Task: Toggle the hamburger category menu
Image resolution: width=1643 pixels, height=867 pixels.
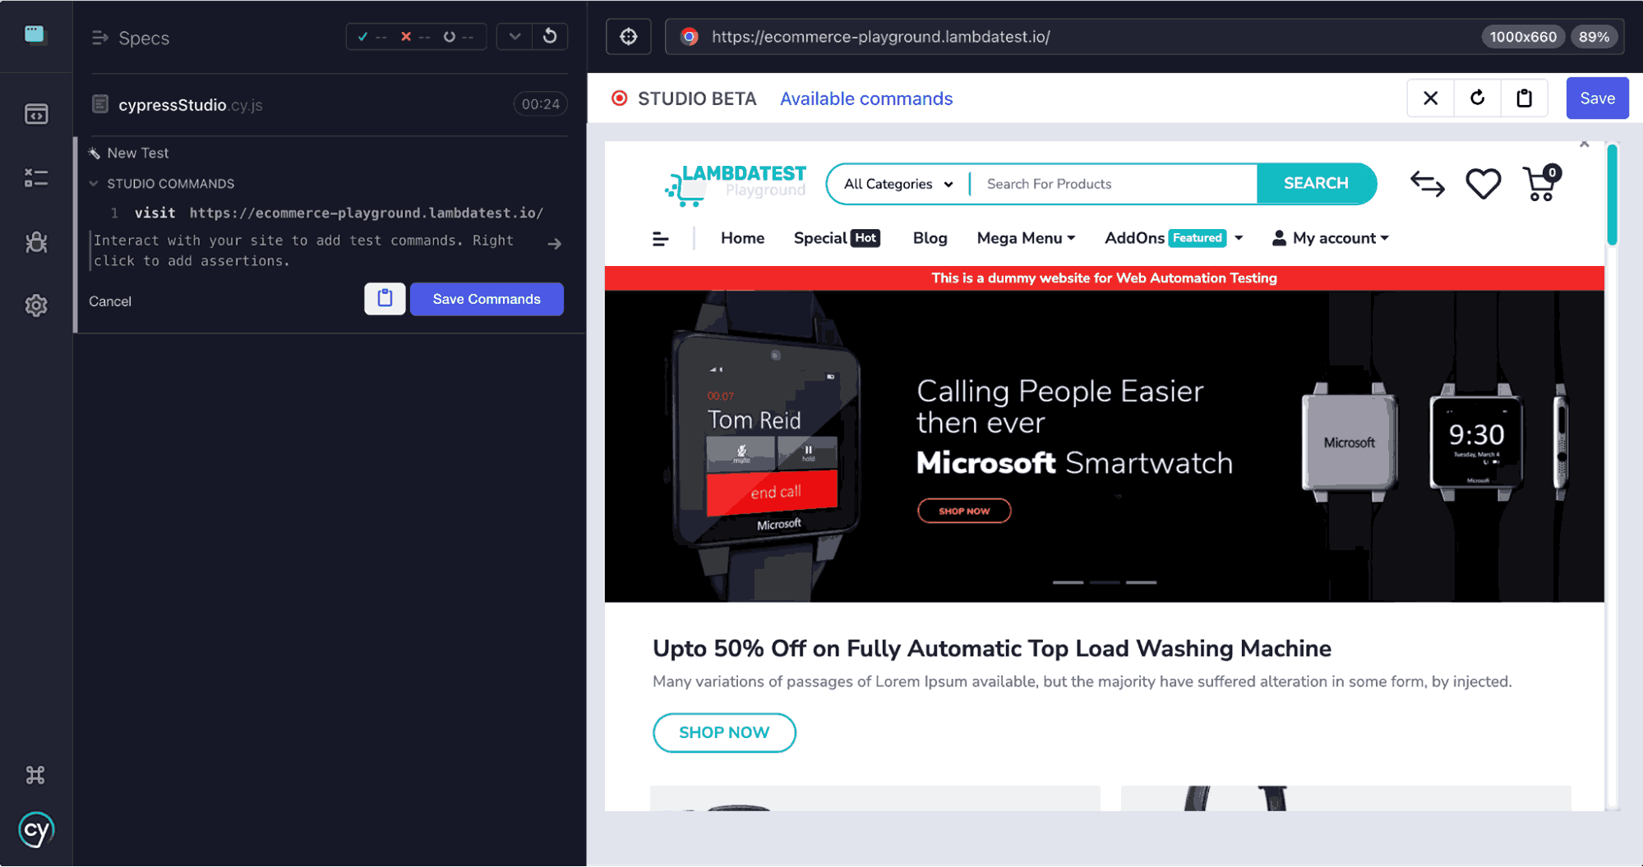Action: pos(660,239)
